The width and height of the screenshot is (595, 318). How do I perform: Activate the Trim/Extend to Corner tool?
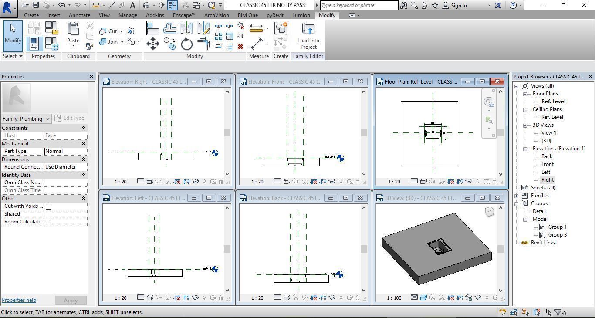pos(203,44)
